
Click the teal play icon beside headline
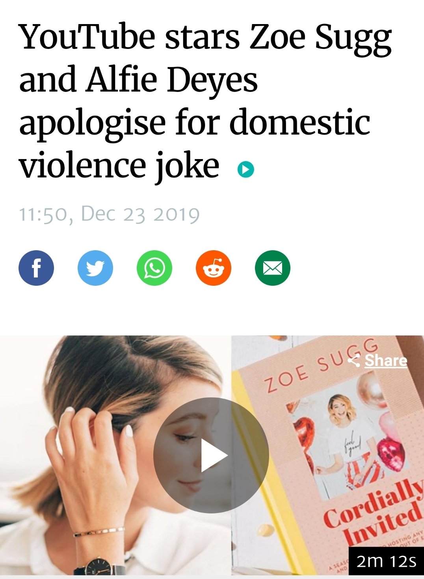[x=246, y=170]
